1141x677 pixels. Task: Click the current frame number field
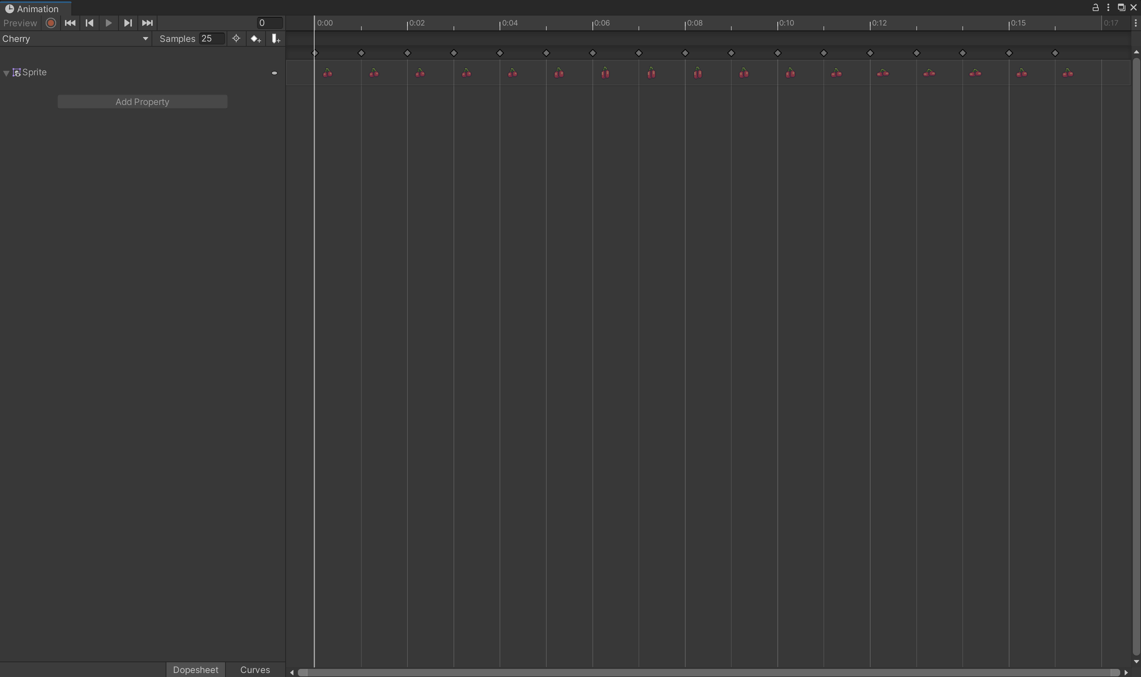tap(269, 23)
